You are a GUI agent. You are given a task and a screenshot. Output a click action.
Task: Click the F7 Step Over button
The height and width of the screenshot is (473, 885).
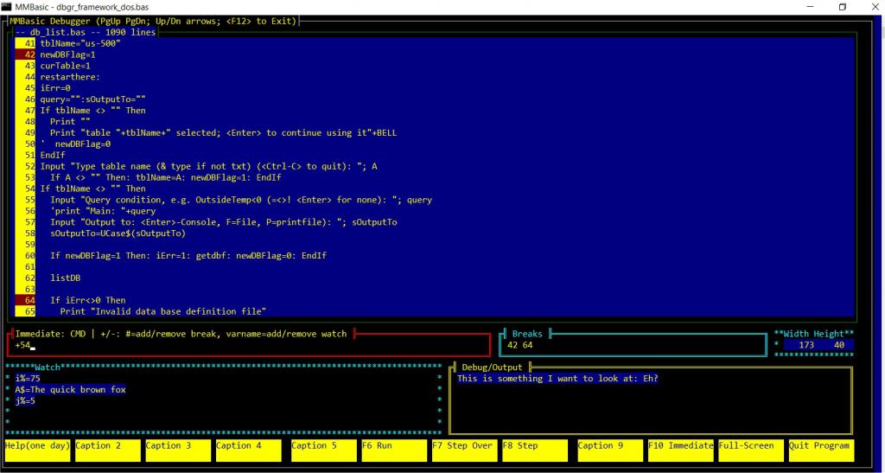coord(463,450)
